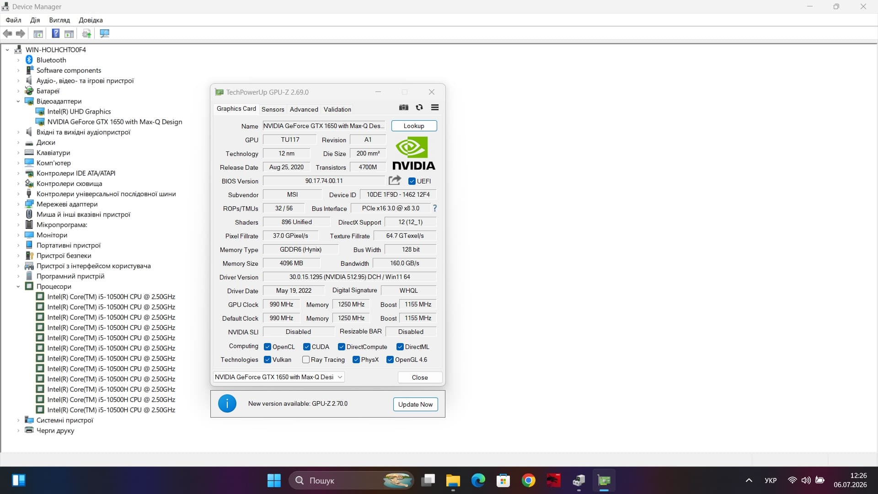Toggle the UEFI checkbox

412,181
